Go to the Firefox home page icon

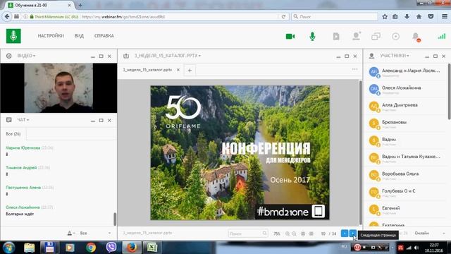419,17
